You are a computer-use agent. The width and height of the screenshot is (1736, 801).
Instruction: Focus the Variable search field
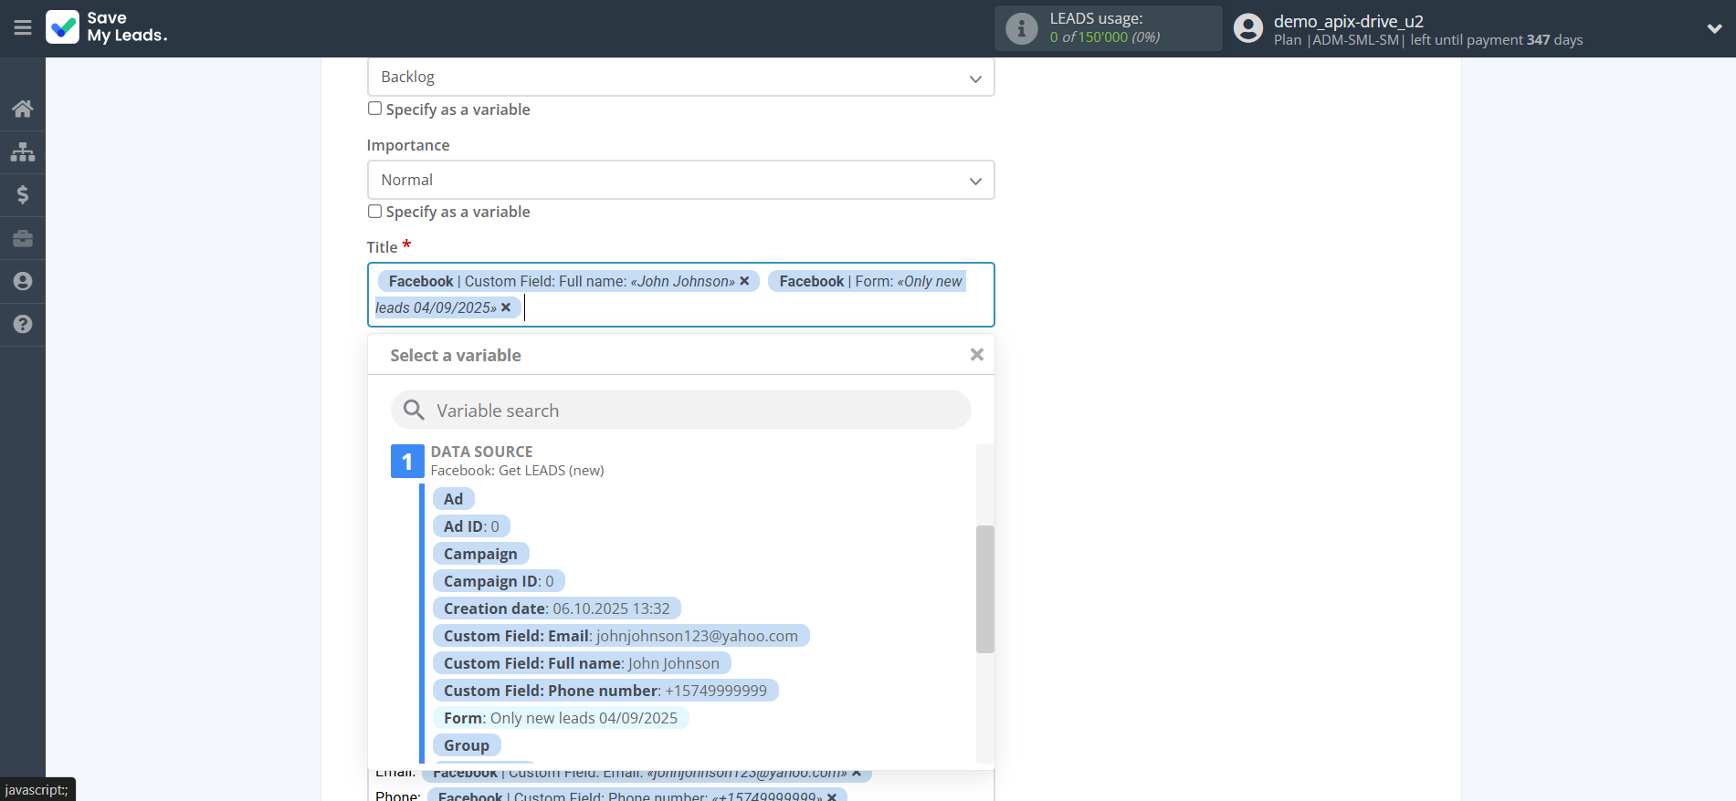click(680, 411)
